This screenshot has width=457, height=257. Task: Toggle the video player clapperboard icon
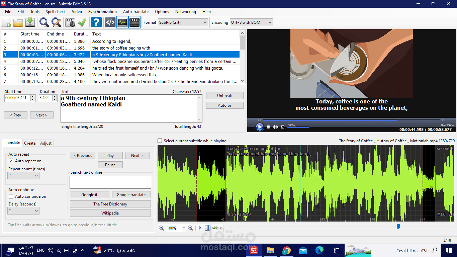click(x=134, y=22)
